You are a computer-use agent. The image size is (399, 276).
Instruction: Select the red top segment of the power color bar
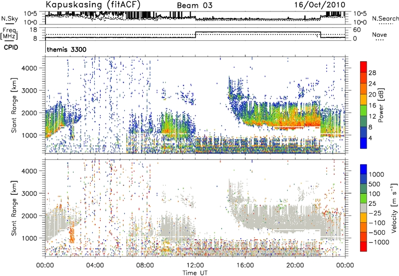pos(364,67)
